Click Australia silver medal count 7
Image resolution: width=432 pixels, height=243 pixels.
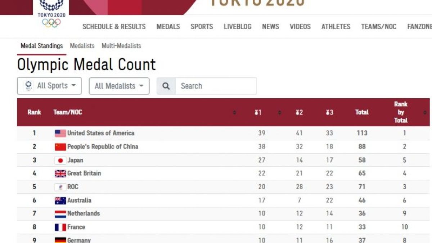pyautogui.click(x=300, y=201)
